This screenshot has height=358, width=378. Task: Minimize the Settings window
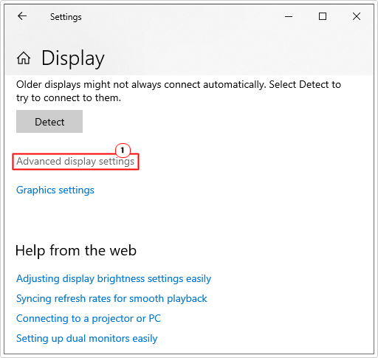click(289, 17)
